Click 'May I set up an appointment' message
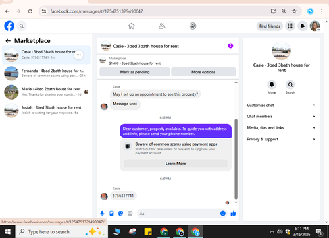Screen dimensions: 329x238 click(x=155, y=94)
